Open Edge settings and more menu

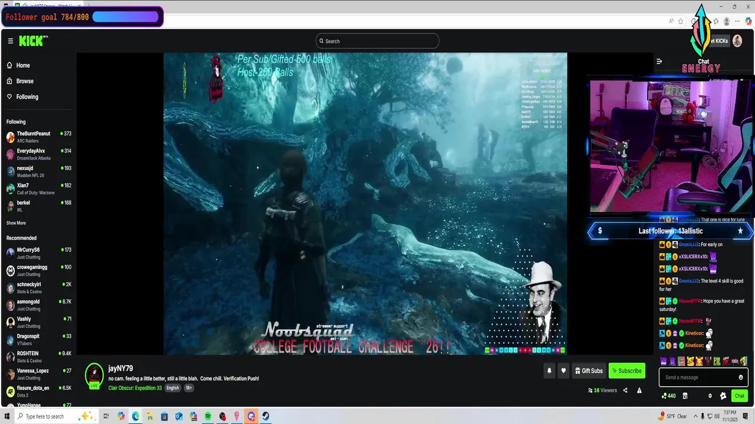(737, 21)
